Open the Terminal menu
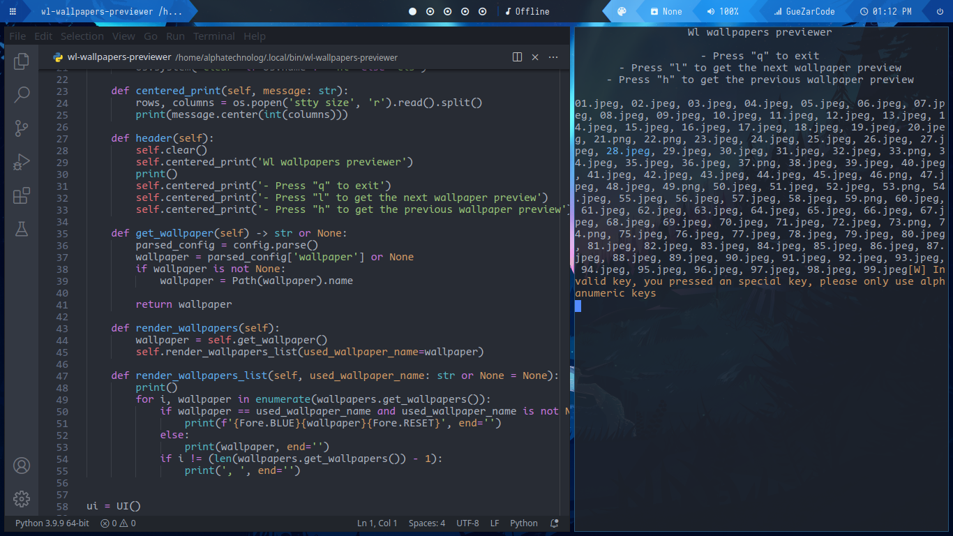Viewport: 953px width, 536px height. point(214,36)
